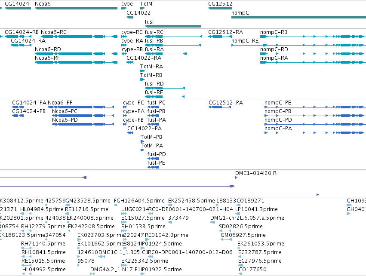Select EST RE01042.3prime
366x276 pixels.
[x=147, y=239]
